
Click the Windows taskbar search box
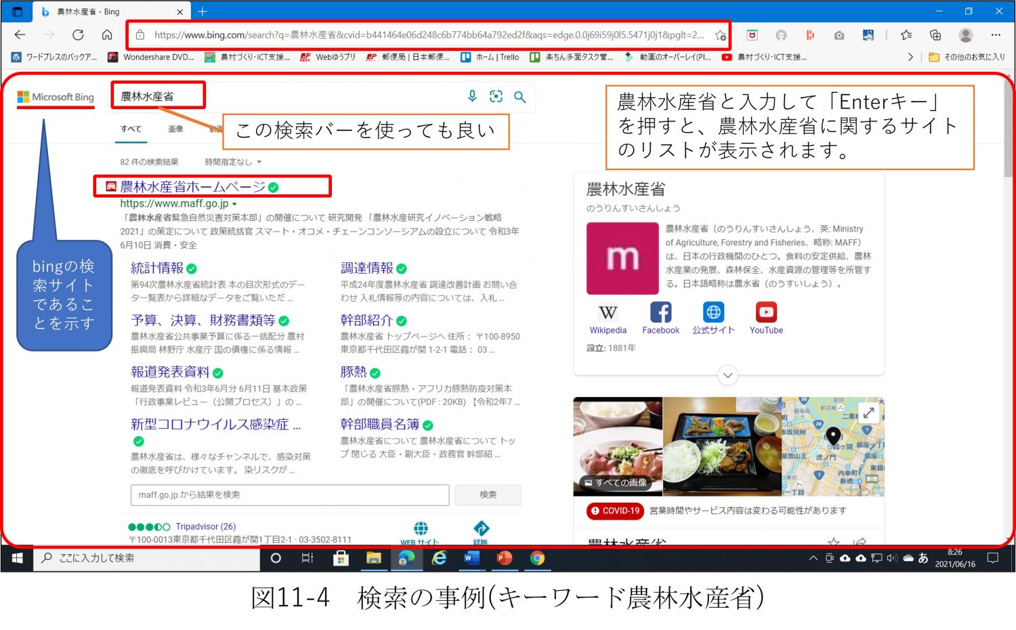(146, 558)
